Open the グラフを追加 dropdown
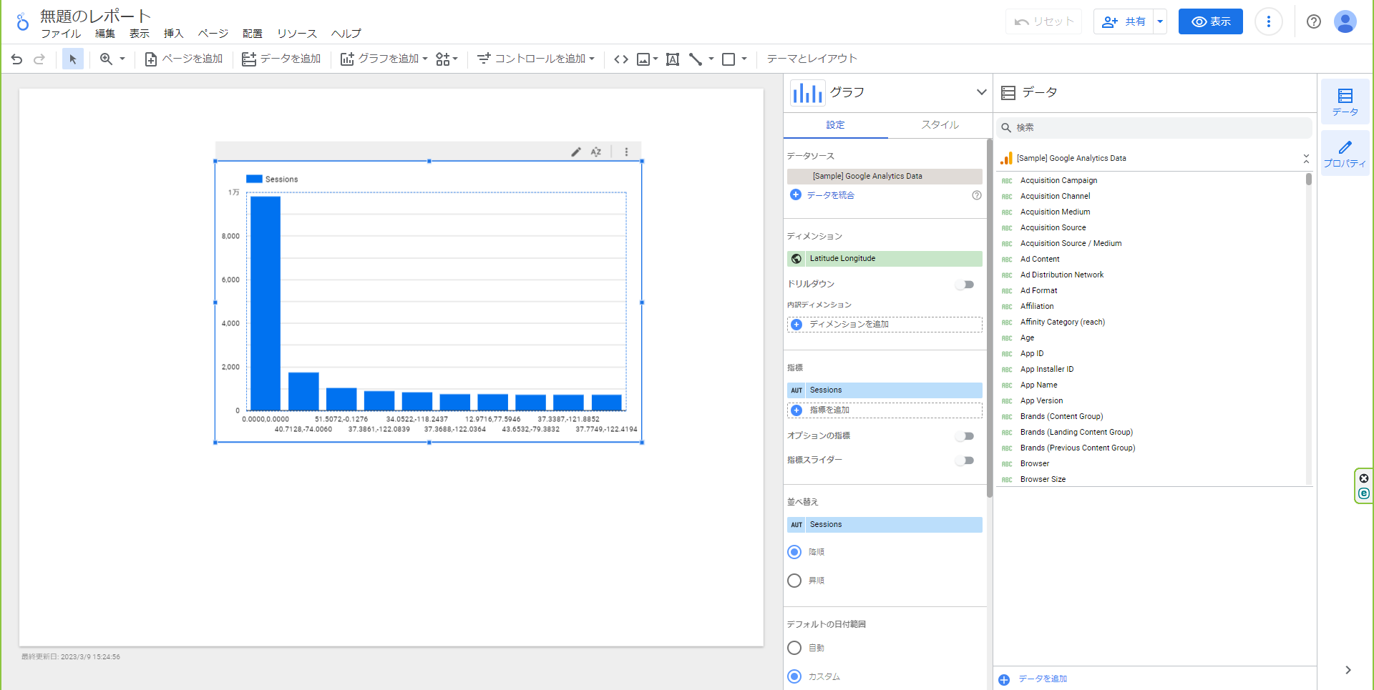 coord(384,59)
